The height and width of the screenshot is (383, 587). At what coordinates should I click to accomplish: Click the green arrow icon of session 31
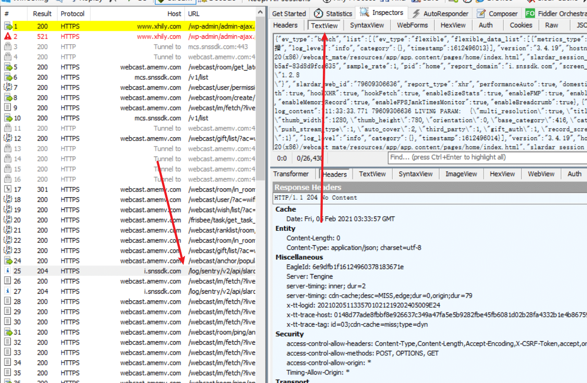pyautogui.click(x=8, y=332)
